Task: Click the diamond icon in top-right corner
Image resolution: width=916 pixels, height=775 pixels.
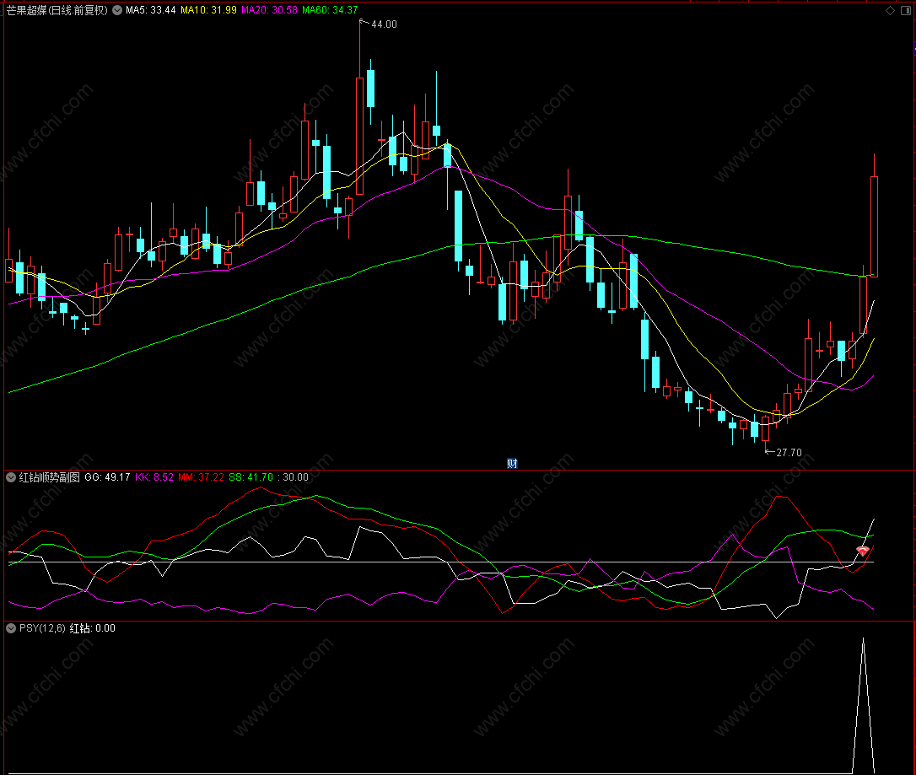Action: pos(890,10)
